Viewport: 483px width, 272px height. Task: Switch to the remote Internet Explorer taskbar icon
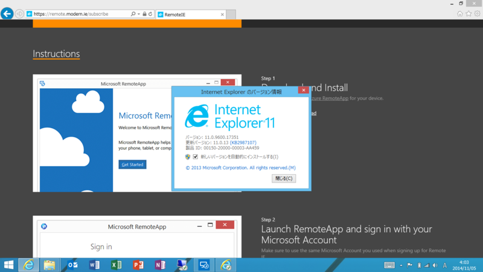pos(226,265)
